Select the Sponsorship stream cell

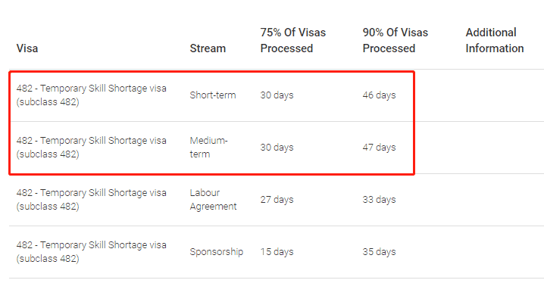(217, 251)
